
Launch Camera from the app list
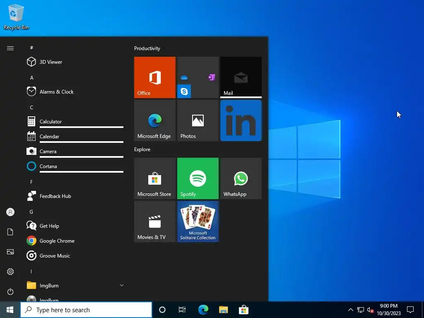tap(75, 151)
